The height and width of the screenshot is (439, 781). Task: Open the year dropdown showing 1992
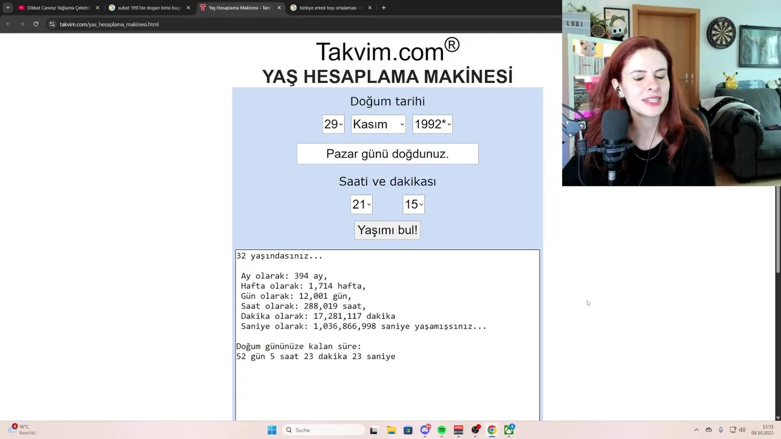tap(433, 124)
